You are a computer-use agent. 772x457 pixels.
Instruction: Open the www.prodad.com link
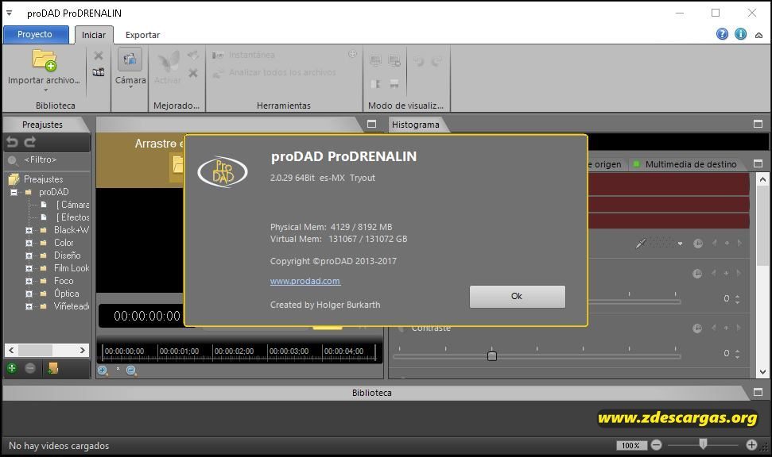(x=305, y=281)
